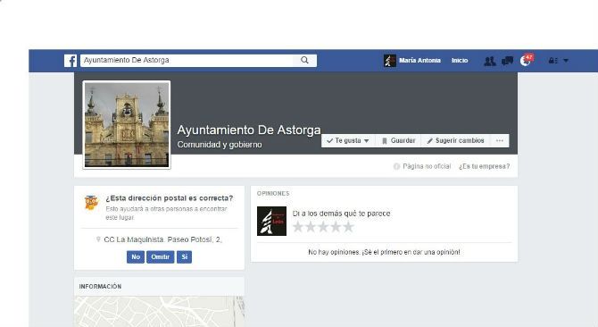Image resolution: width=598 pixels, height=327 pixels.
Task: Open friend requests icon
Action: pos(490,61)
